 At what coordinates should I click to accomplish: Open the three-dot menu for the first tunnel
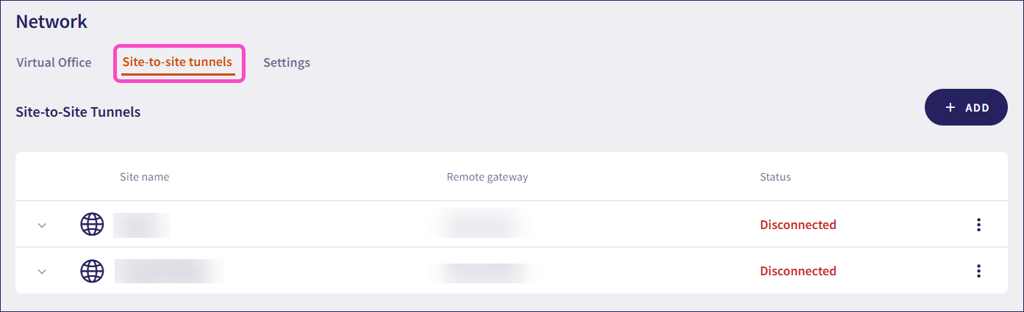978,225
